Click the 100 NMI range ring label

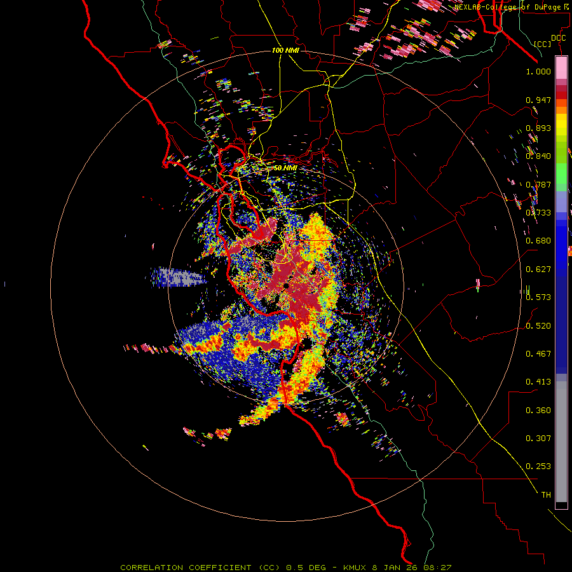click(x=285, y=50)
